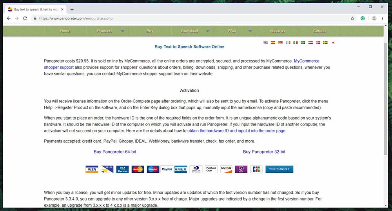Expand the FAQ menu dropdown arrow
This screenshot has height=211, width=392.
(x=250, y=31)
